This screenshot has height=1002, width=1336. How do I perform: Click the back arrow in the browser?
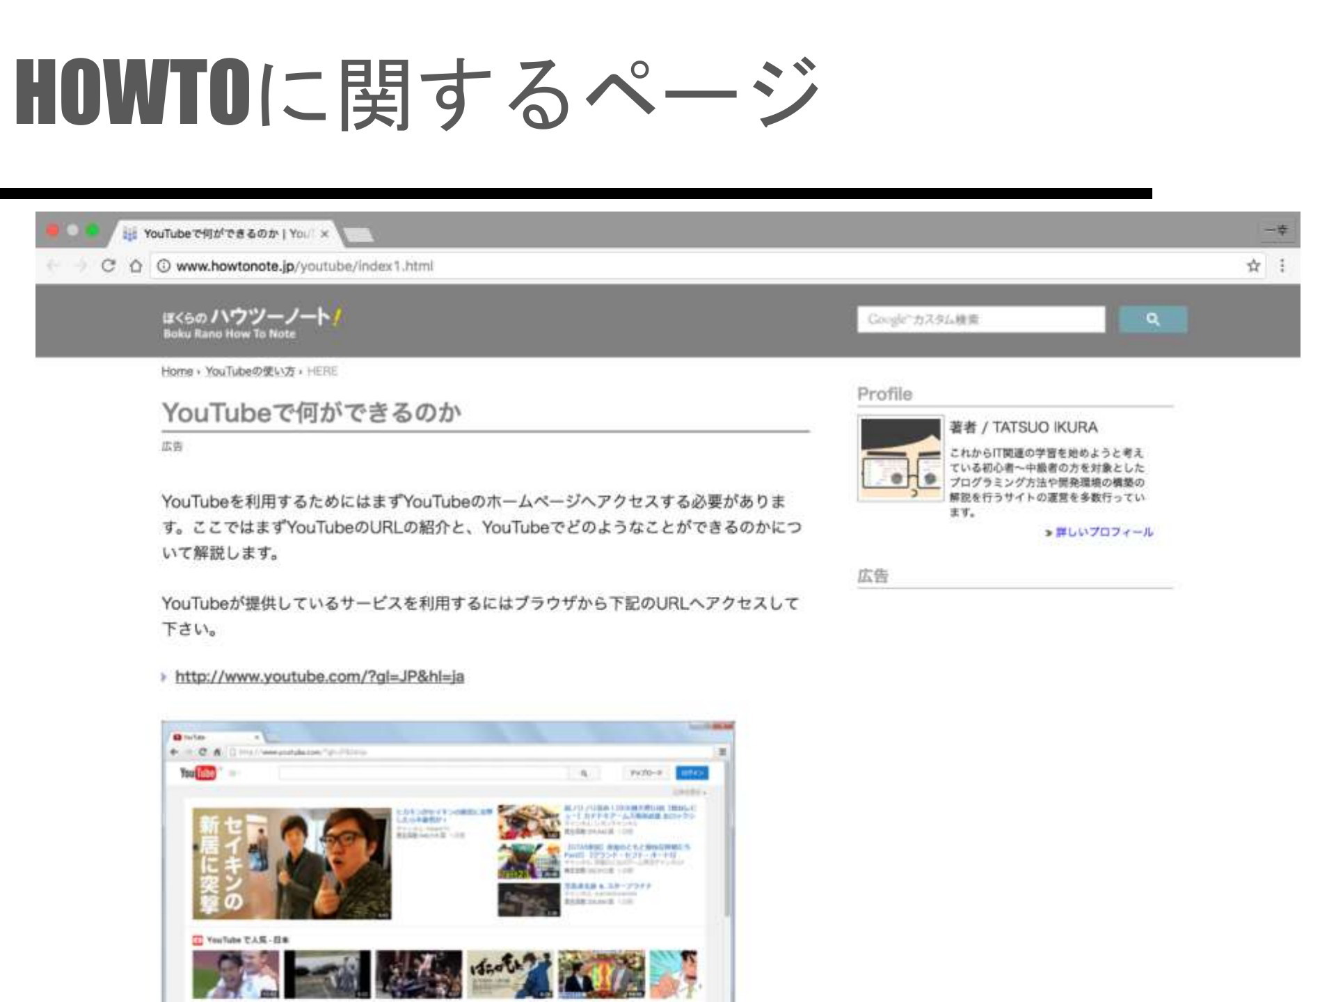(54, 266)
